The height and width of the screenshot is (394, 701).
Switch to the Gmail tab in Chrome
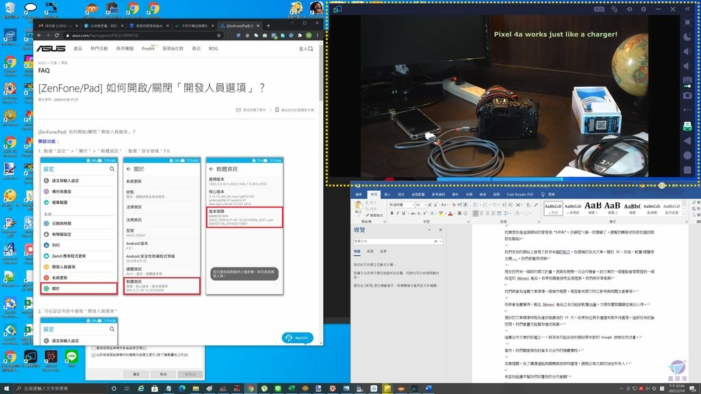tap(58, 26)
